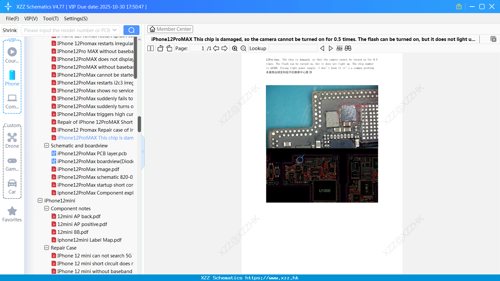Screen dimensions: 500x281
Task: Click the Shrink button
Action: pyautogui.click(x=10, y=30)
